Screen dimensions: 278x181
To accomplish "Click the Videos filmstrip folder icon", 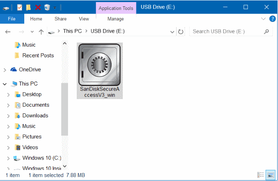I will [17, 147].
